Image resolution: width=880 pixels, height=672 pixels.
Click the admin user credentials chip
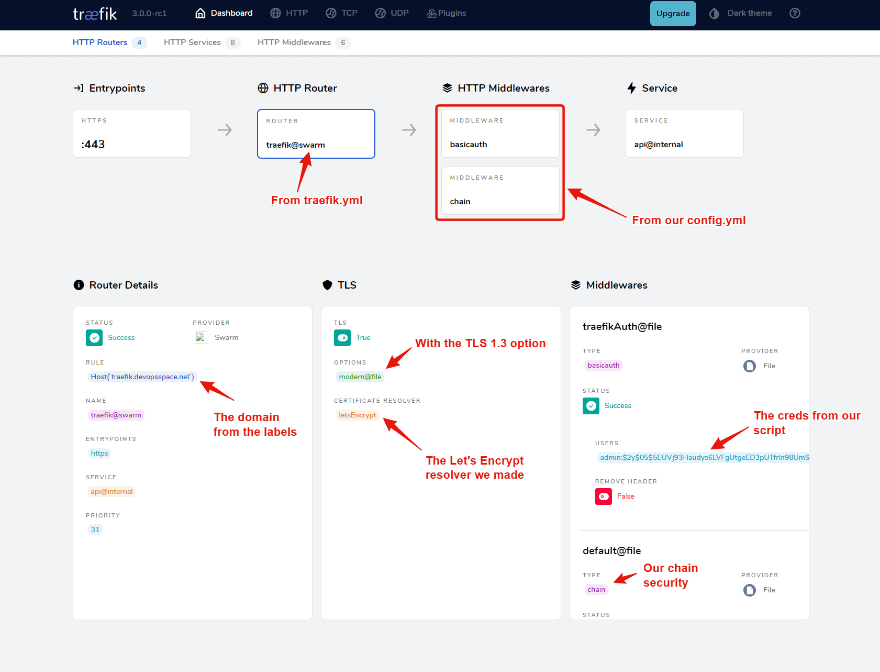tap(704, 457)
